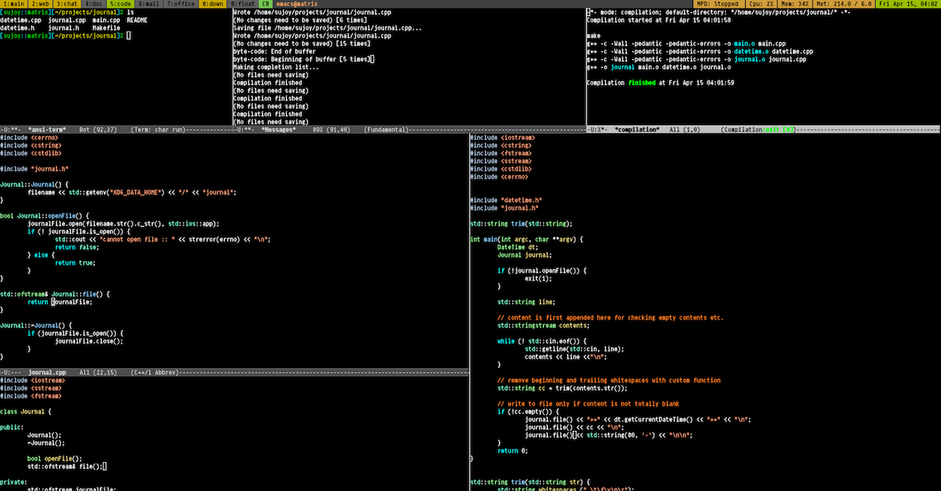Viewport: 941px width, 491px height.
Task: Click 'bool openFile();' declaration in header pane
Action: click(55, 458)
